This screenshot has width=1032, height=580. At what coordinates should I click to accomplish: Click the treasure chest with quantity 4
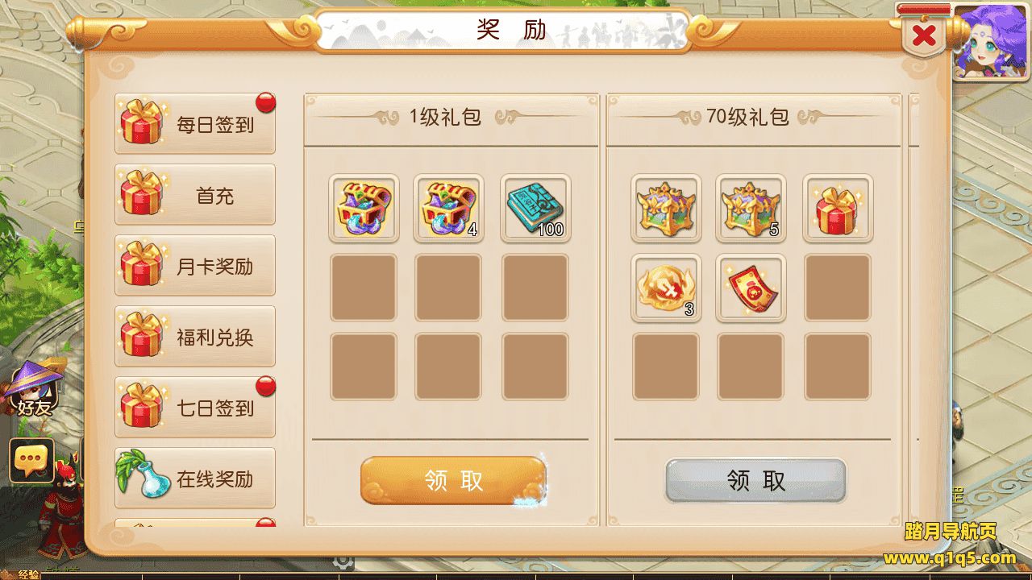449,209
